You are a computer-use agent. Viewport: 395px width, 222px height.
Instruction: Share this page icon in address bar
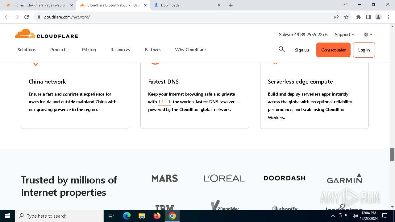coord(336,17)
